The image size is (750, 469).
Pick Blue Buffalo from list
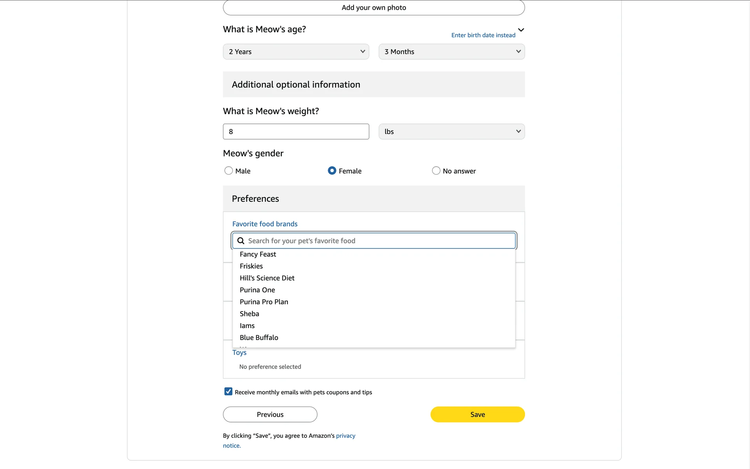[259, 338]
